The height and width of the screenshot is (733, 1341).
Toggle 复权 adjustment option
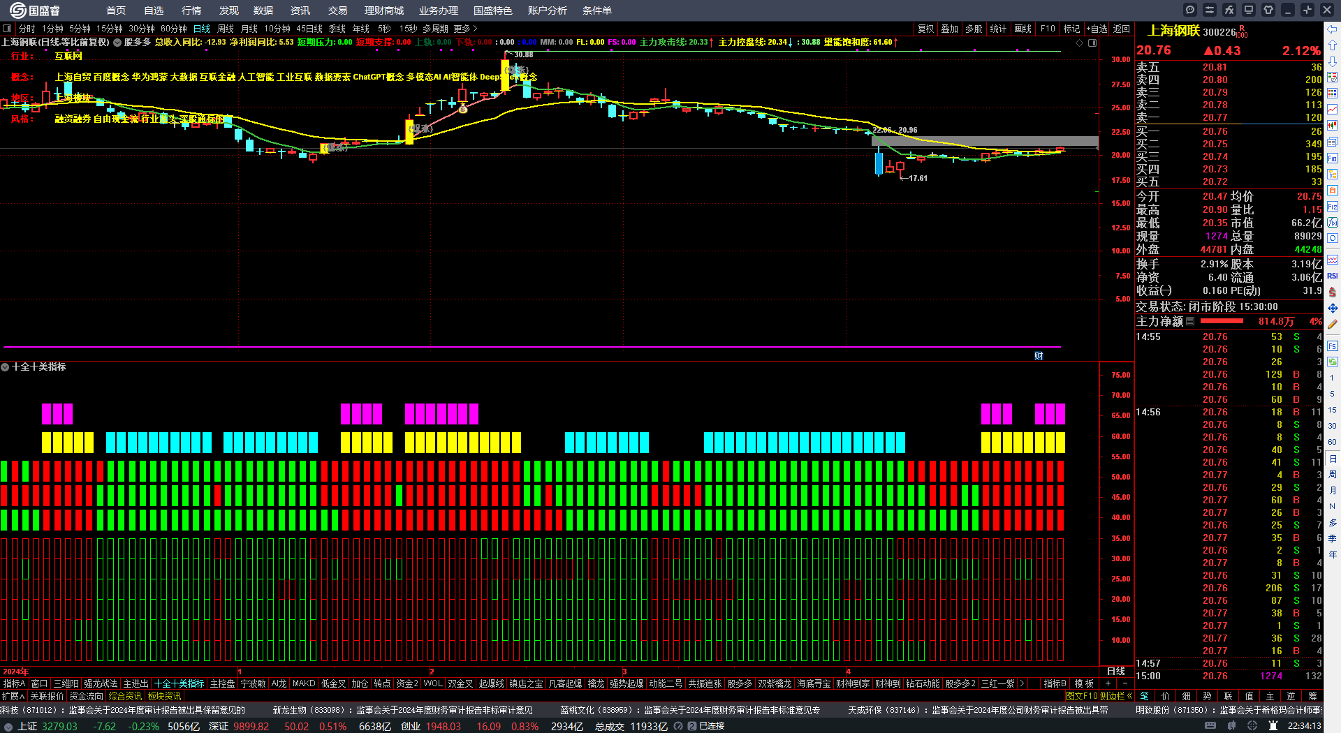[925, 29]
